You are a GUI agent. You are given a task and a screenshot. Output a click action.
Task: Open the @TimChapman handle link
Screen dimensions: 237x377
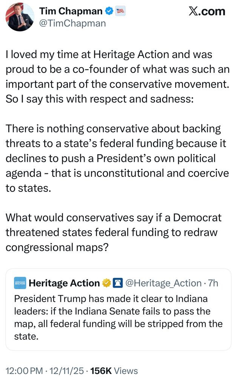72,23
